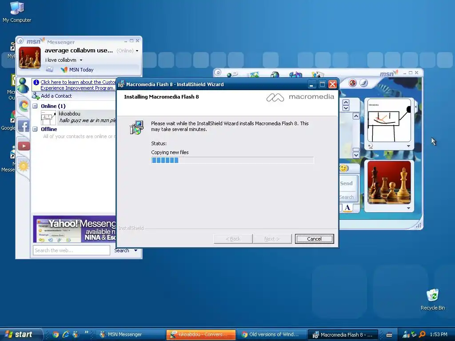This screenshot has width=455, height=341.
Task: Click the Yahoo! Messenger ad banner
Action: (x=74, y=229)
